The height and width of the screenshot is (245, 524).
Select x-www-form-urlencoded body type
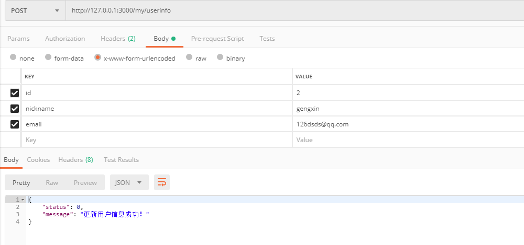(x=97, y=57)
